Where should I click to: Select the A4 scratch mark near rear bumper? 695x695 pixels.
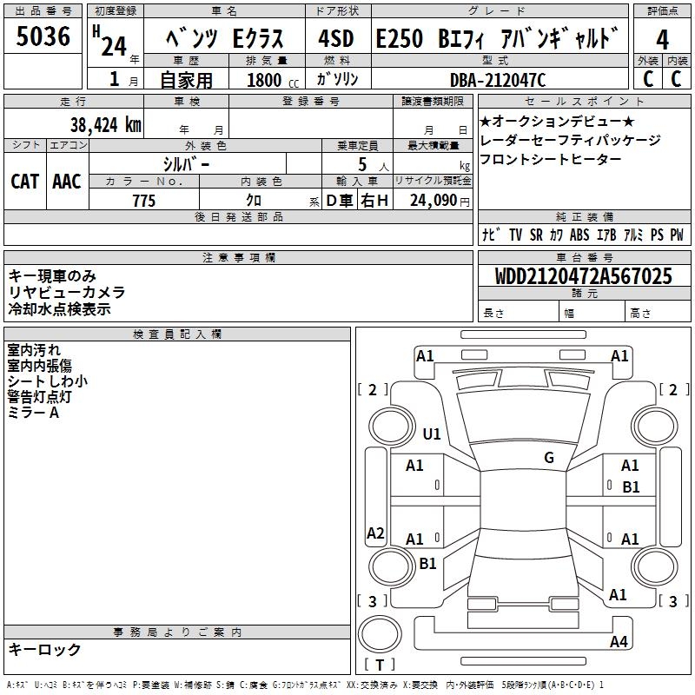[619, 641]
